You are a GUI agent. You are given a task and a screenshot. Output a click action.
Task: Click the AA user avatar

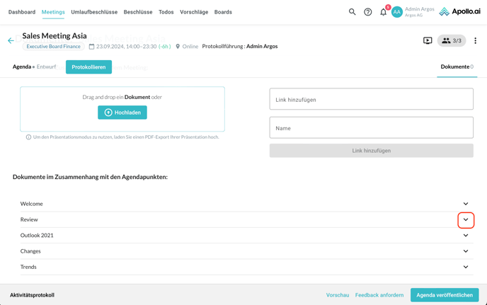[397, 12]
